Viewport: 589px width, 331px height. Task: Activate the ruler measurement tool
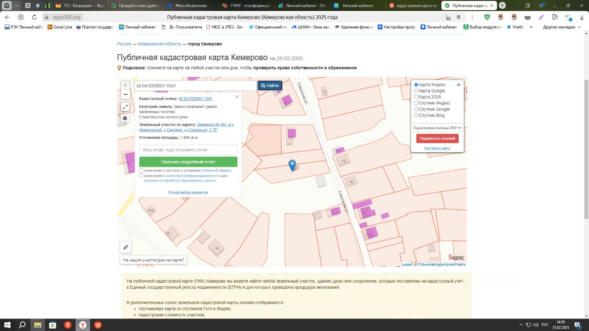click(x=126, y=247)
